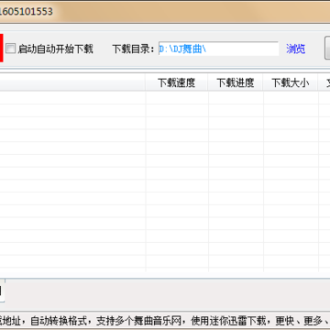Click the blank first column header
The image size is (330, 330).
pyautogui.click(x=72, y=82)
